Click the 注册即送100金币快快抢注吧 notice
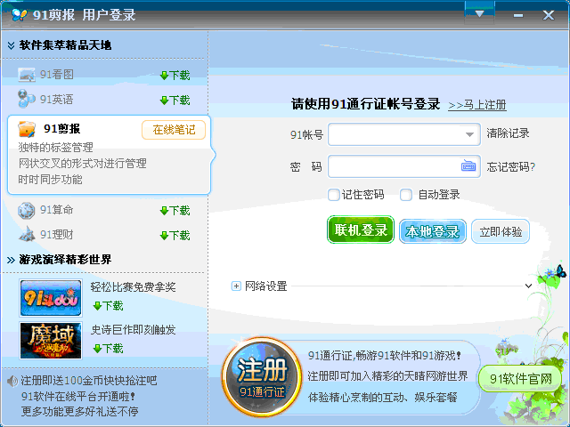The width and height of the screenshot is (570, 427). (89, 381)
